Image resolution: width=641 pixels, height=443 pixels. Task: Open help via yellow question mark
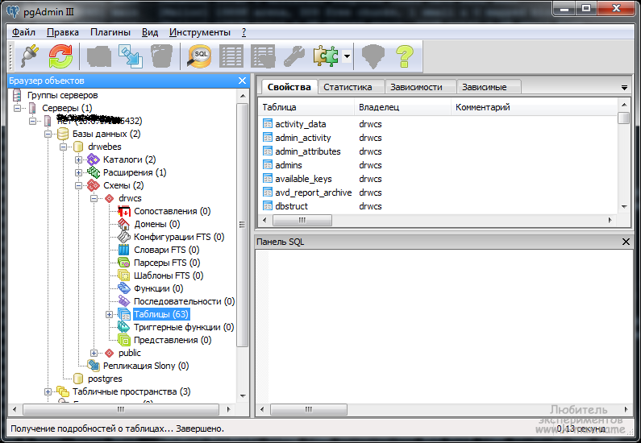(405, 56)
